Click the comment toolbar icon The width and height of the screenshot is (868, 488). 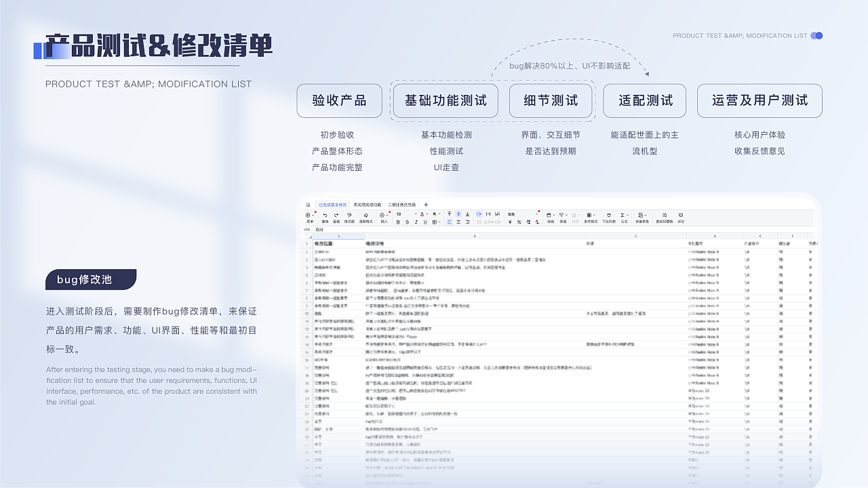pos(681,218)
